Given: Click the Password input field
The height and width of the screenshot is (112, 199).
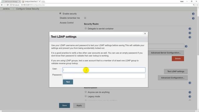Looking at the screenshot, I should click(x=104, y=76).
